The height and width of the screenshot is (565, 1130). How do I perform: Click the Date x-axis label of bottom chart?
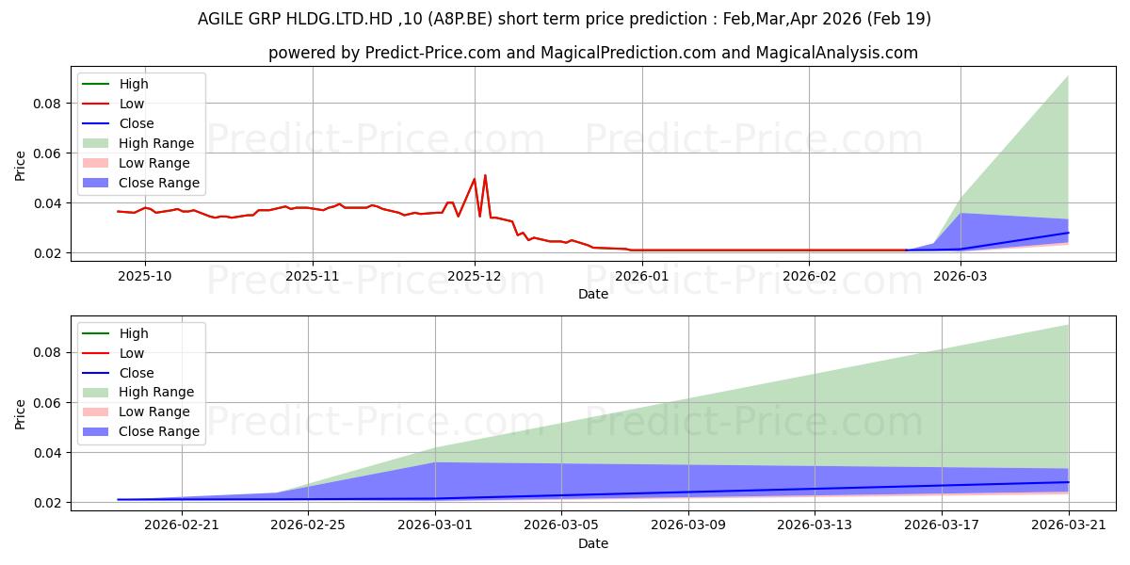[593, 543]
